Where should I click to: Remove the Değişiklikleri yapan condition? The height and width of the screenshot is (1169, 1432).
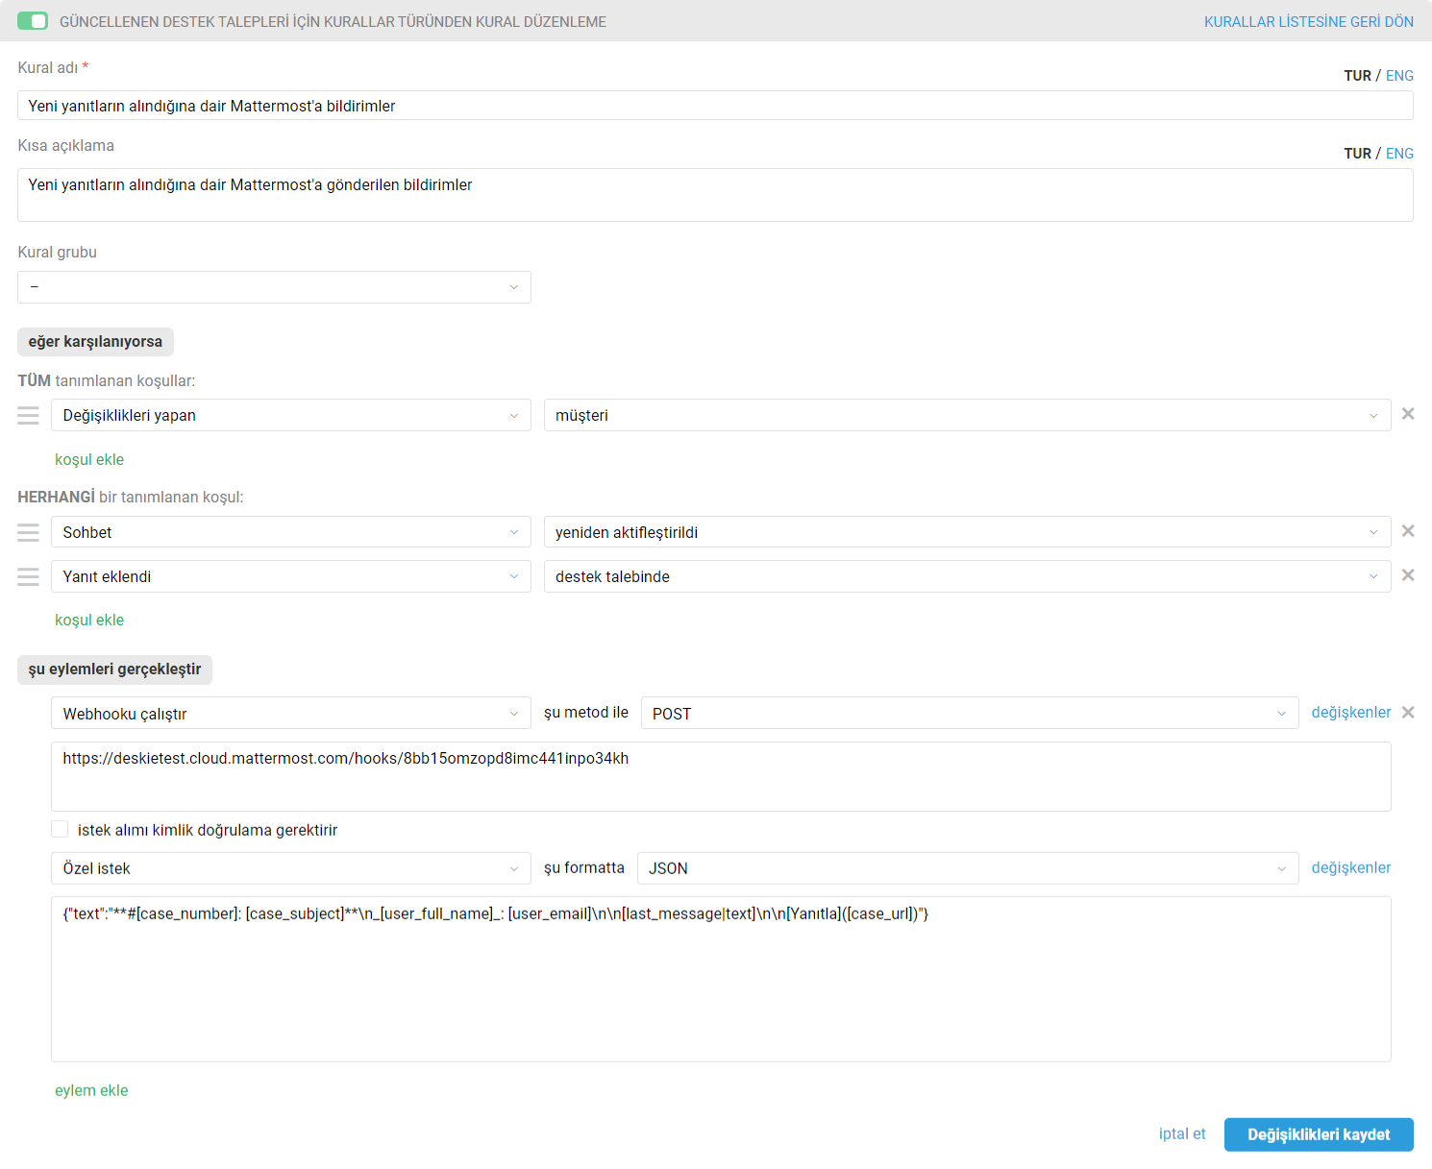click(1408, 414)
